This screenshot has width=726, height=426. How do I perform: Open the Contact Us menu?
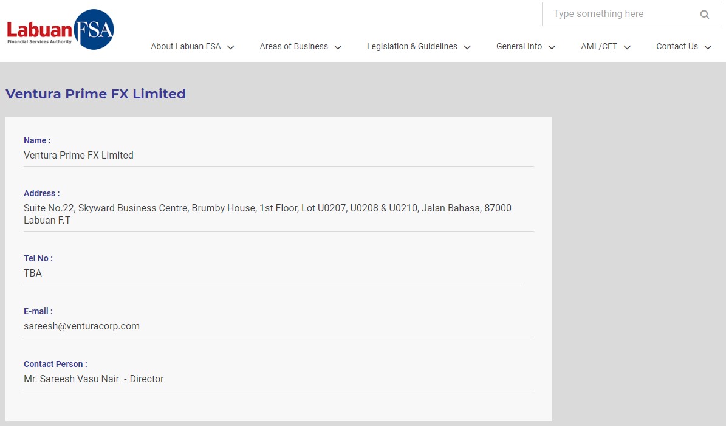tap(677, 46)
